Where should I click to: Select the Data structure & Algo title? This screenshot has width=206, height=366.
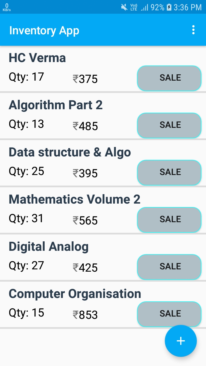coord(70,152)
